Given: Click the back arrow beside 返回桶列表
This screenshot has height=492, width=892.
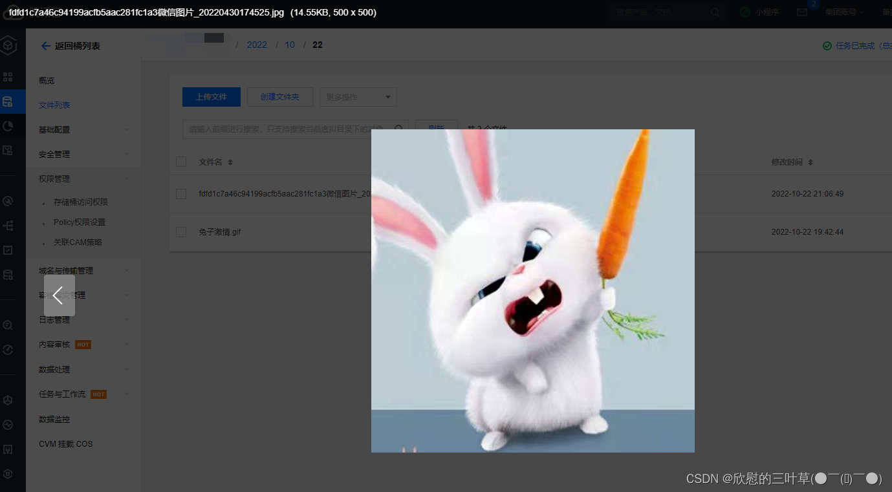Looking at the screenshot, I should pyautogui.click(x=45, y=46).
